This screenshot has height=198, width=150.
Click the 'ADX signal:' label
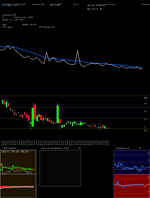(x=7, y=27)
